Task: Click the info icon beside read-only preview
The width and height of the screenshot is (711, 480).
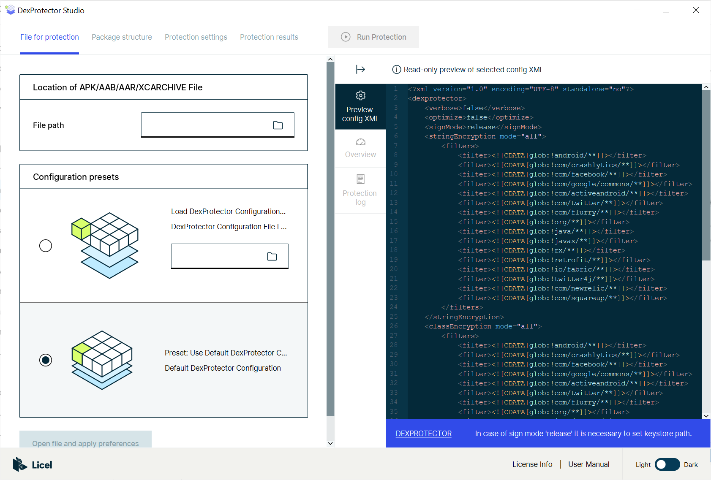Action: click(396, 70)
